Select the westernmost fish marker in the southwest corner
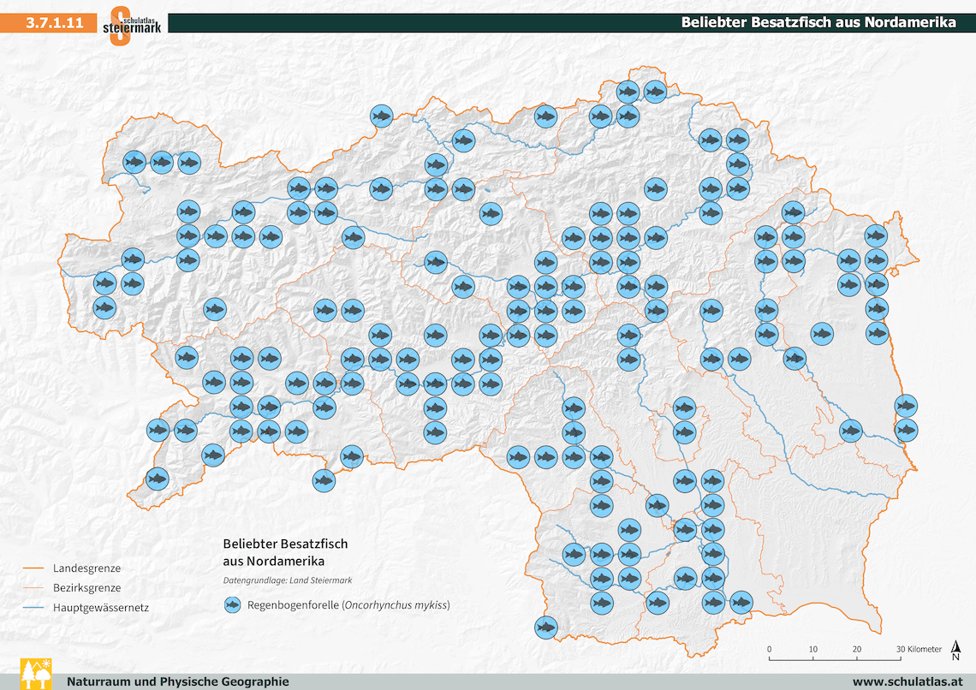 156,478
